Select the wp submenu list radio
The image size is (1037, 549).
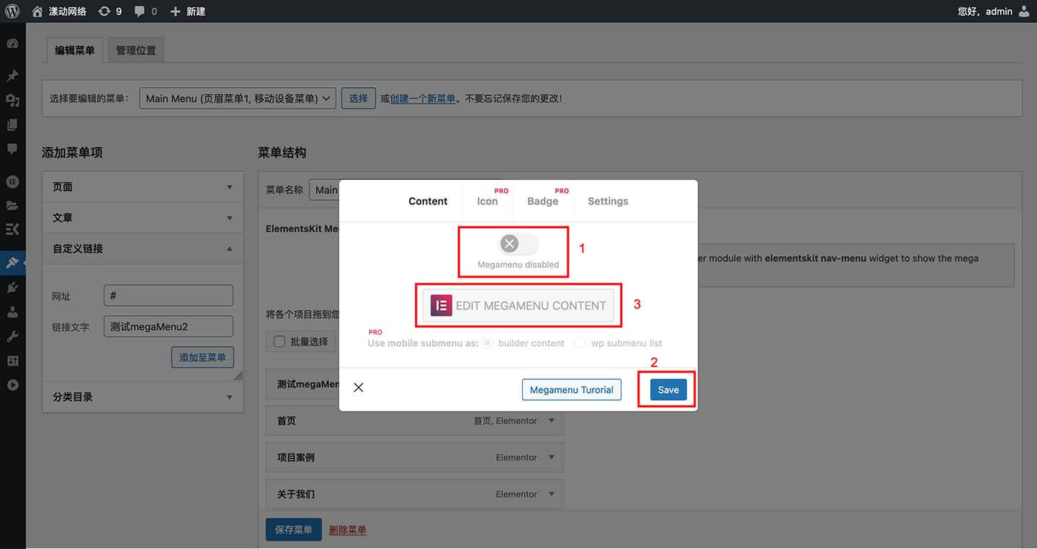click(x=580, y=343)
